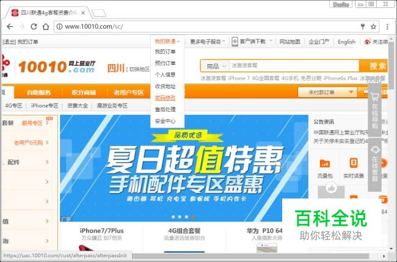Select the first banner carousel dot
This screenshot has height=262, width=397.
tap(173, 217)
